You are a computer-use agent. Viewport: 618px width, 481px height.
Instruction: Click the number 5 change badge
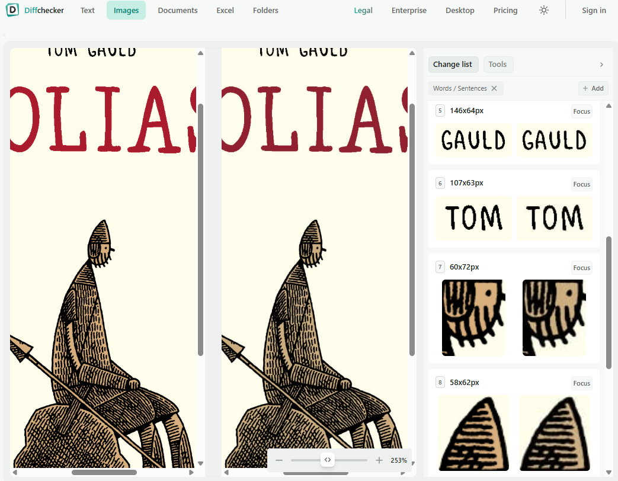pos(440,111)
